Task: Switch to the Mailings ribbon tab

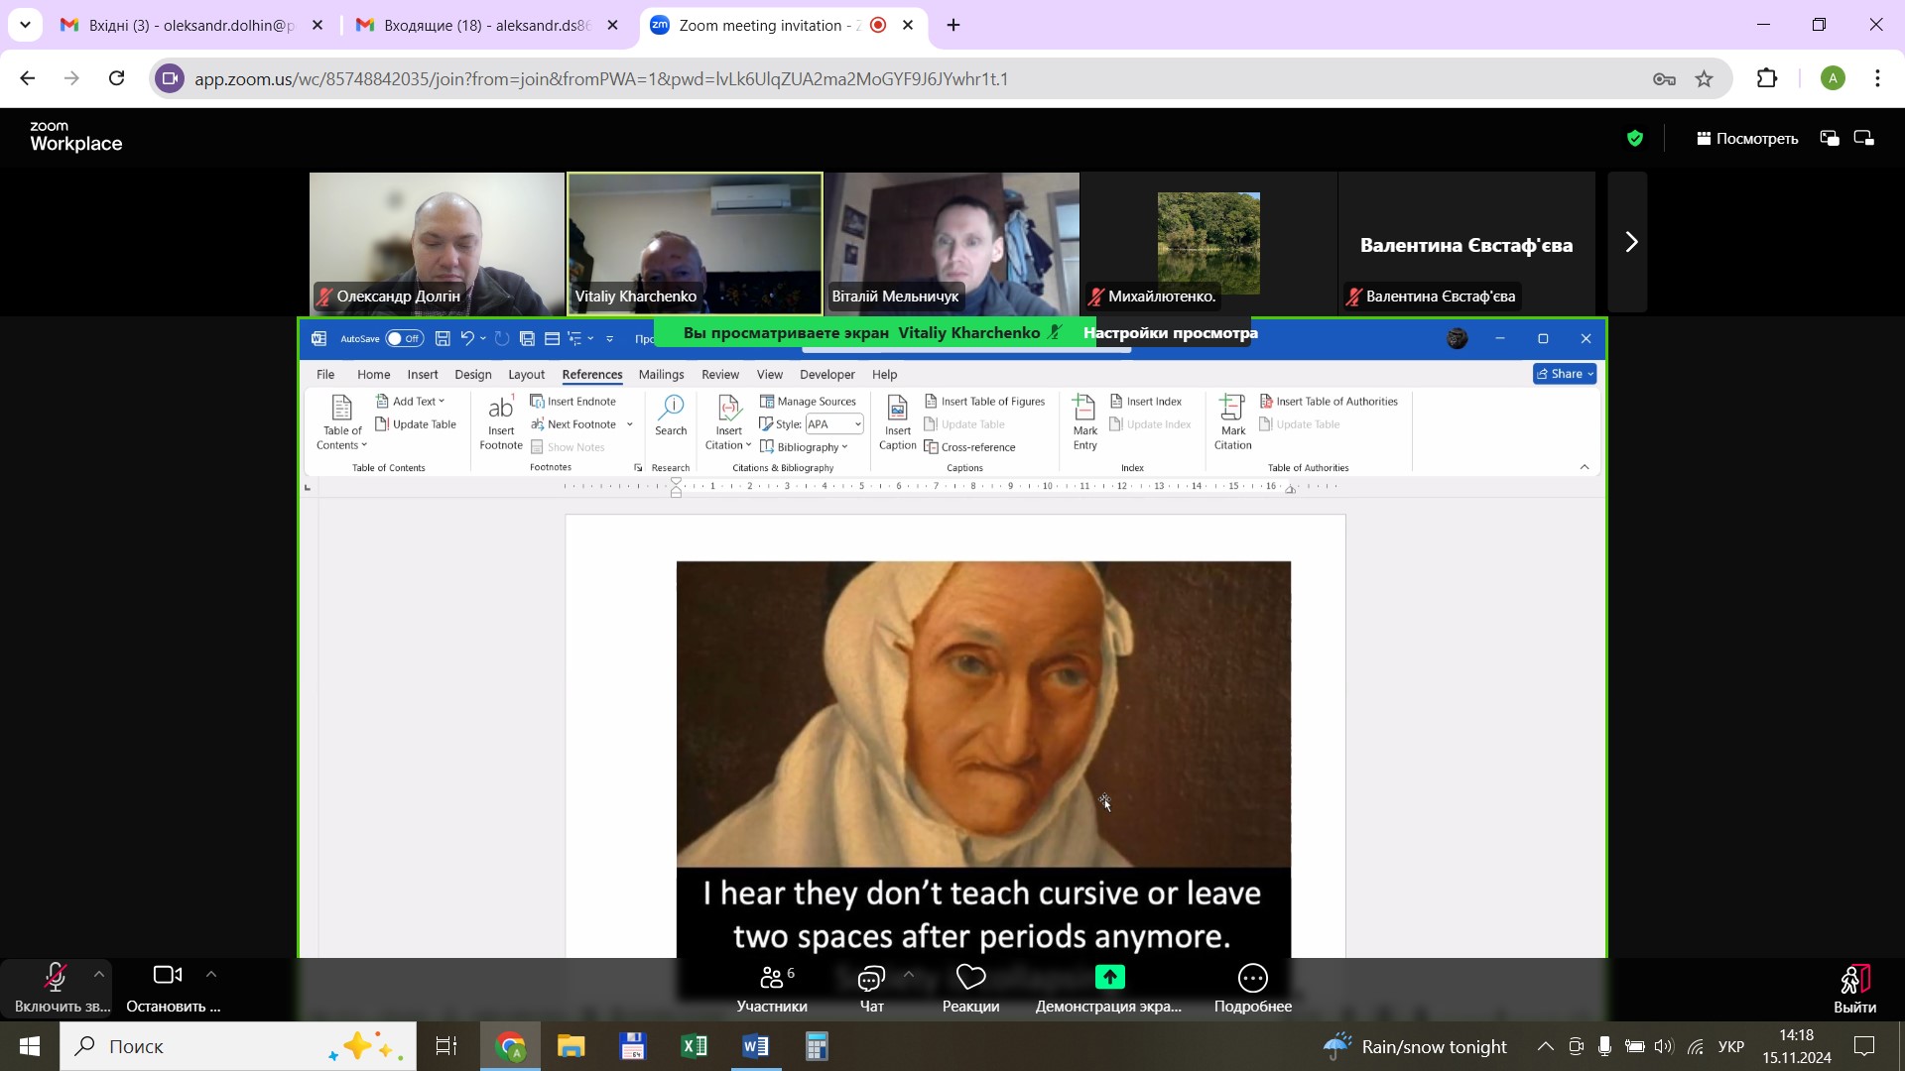Action: point(662,375)
